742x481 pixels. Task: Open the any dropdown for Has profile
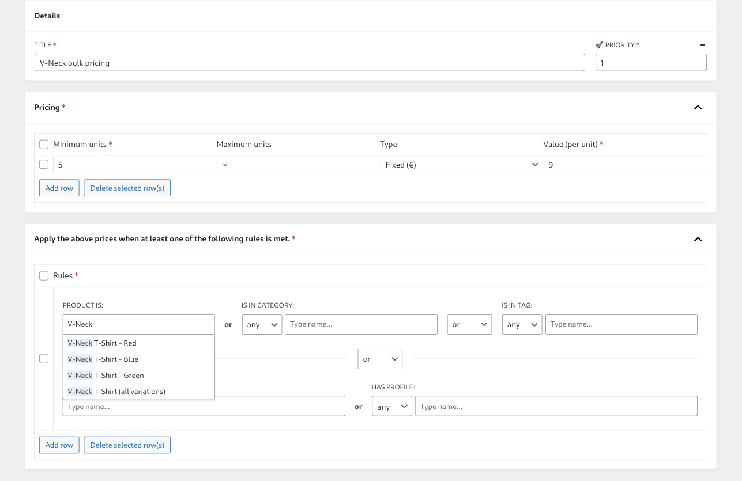(392, 407)
